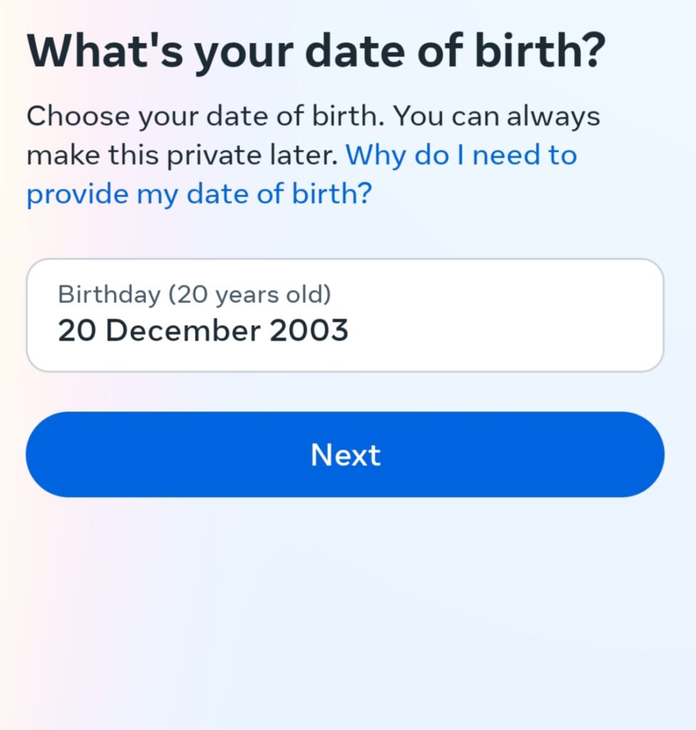Click the word 'December' in the birthday field
The height and width of the screenshot is (730, 696).
183,331
